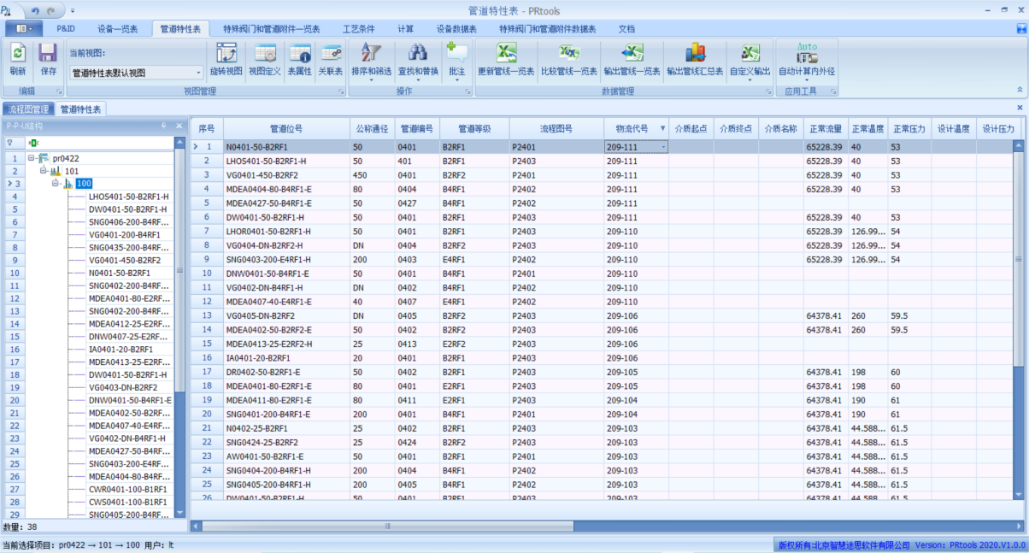Click the 管道位号 column header
This screenshot has width=1029, height=553.
[x=285, y=129]
